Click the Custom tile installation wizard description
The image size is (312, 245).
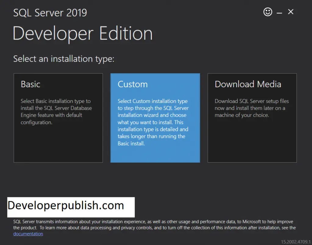pyautogui.click(x=153, y=122)
